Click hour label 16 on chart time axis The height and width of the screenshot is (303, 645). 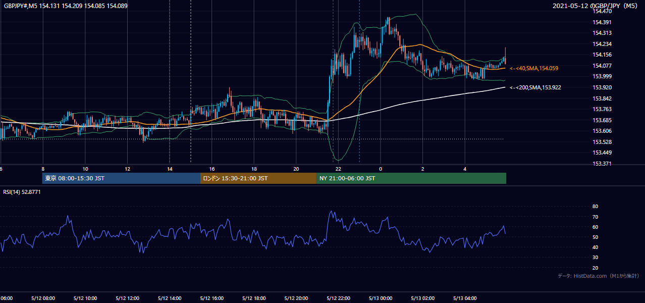pos(212,169)
